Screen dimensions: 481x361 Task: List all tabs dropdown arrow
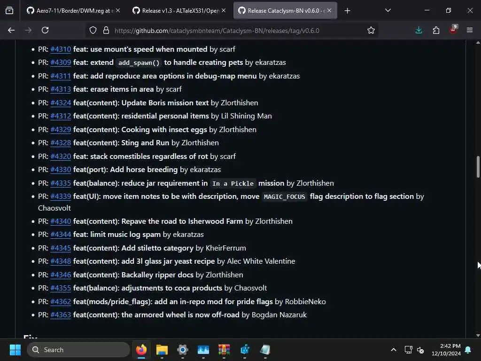tap(388, 11)
